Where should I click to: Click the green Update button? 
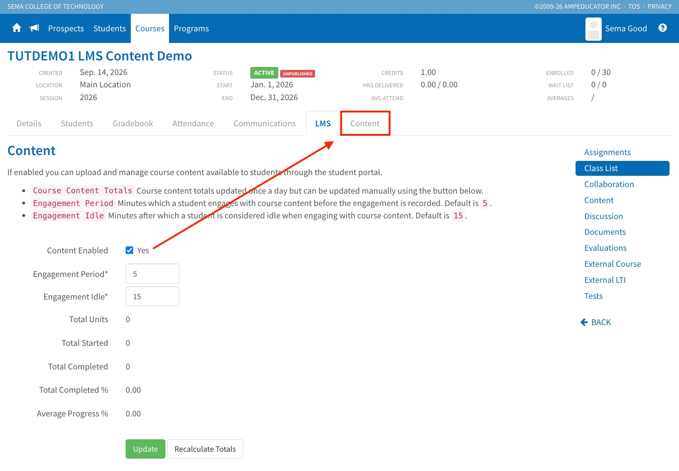pos(145,449)
